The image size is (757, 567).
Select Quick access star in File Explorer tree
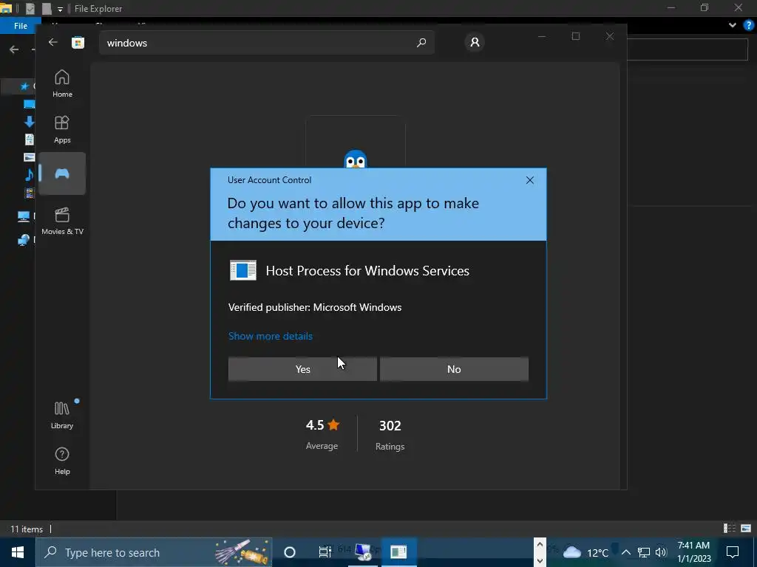click(x=24, y=86)
